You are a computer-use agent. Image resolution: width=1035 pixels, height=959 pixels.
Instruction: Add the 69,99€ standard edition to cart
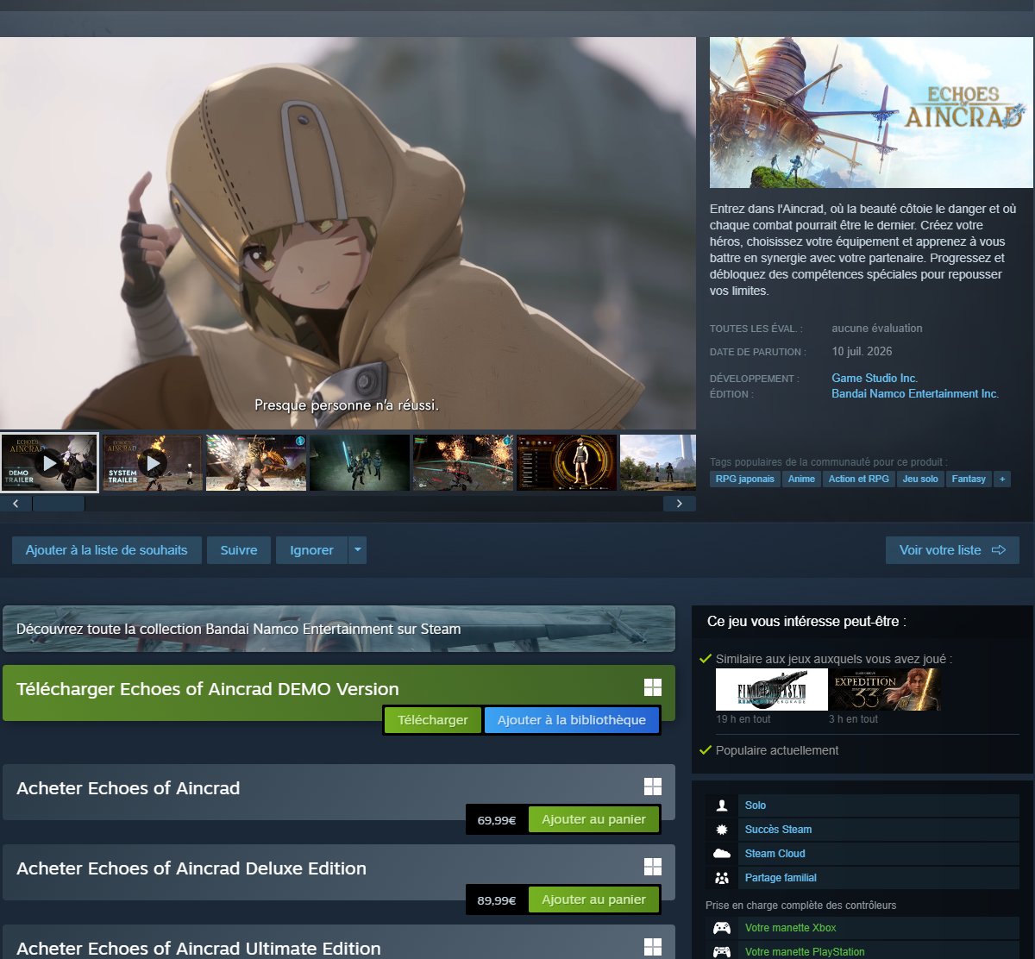[593, 819]
